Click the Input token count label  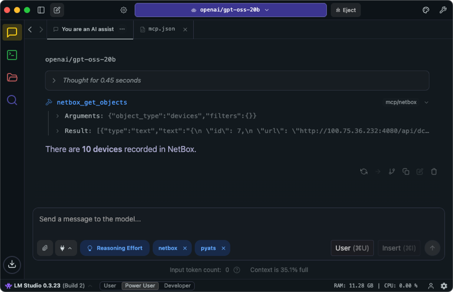[x=195, y=270]
